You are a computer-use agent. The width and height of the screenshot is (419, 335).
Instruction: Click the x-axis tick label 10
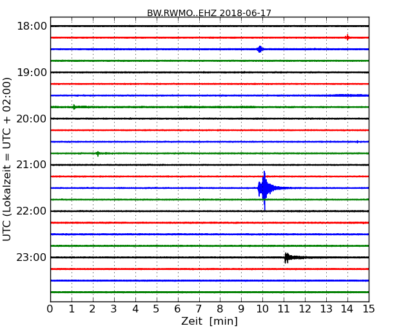tap(262, 309)
